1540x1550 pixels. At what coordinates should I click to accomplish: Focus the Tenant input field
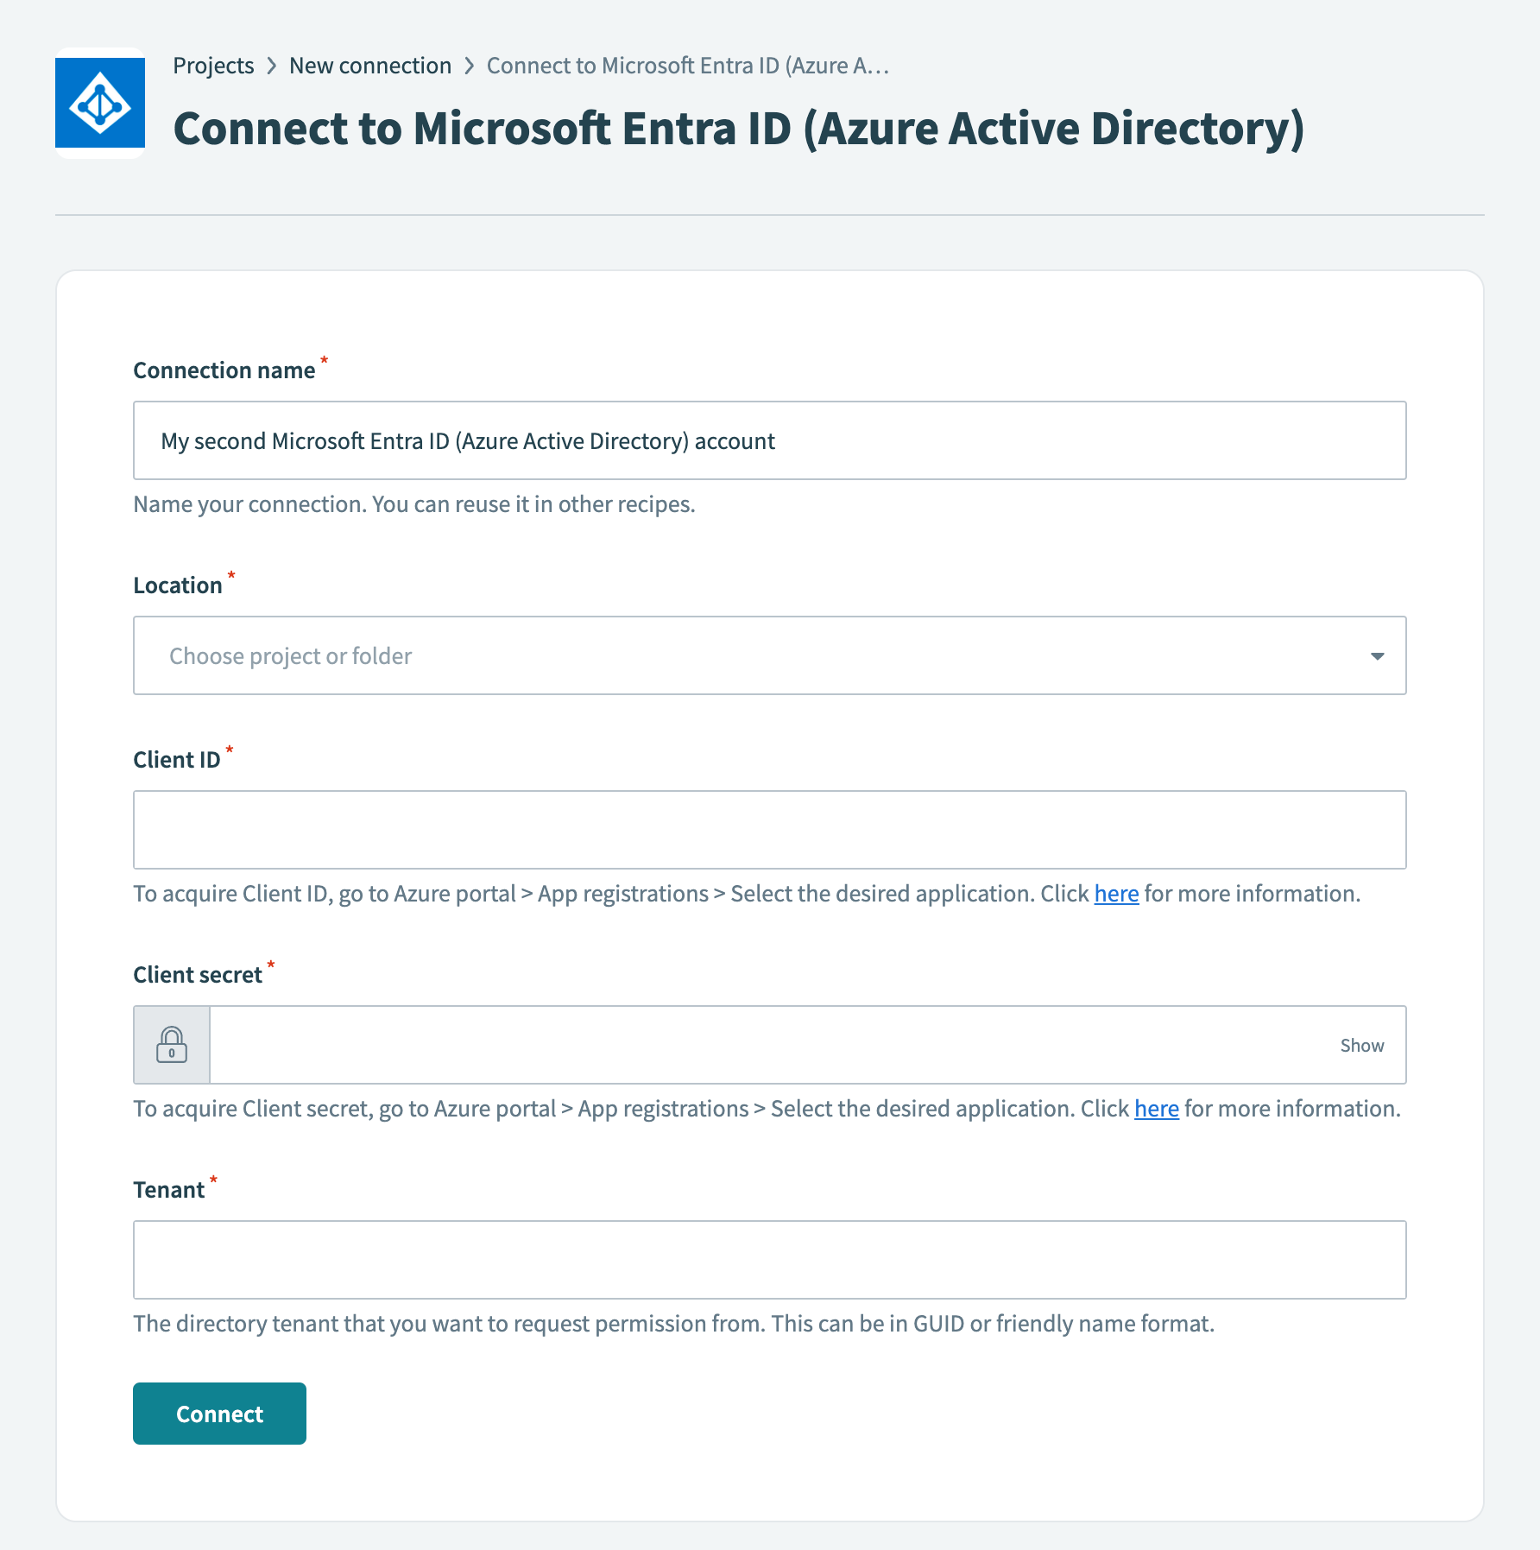pyautogui.click(x=768, y=1260)
